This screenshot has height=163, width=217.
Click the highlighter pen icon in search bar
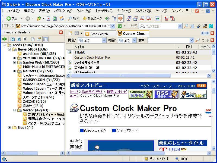tap(199, 26)
